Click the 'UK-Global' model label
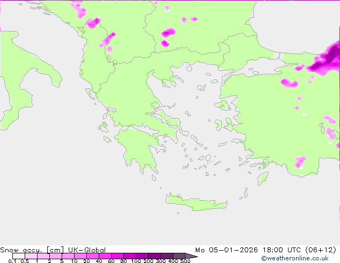Viewport: 340px width, 263px height. [x=87, y=250]
